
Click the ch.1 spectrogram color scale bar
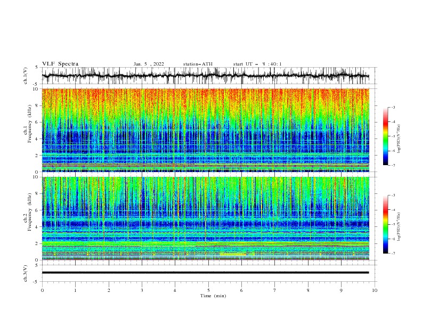pyautogui.click(x=386, y=136)
